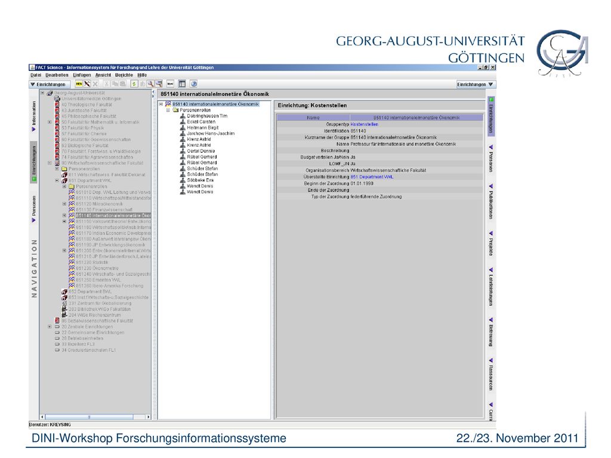Viewport: 611px width, 458px height.
Task: Open the Ansicht menu
Action: (103, 75)
